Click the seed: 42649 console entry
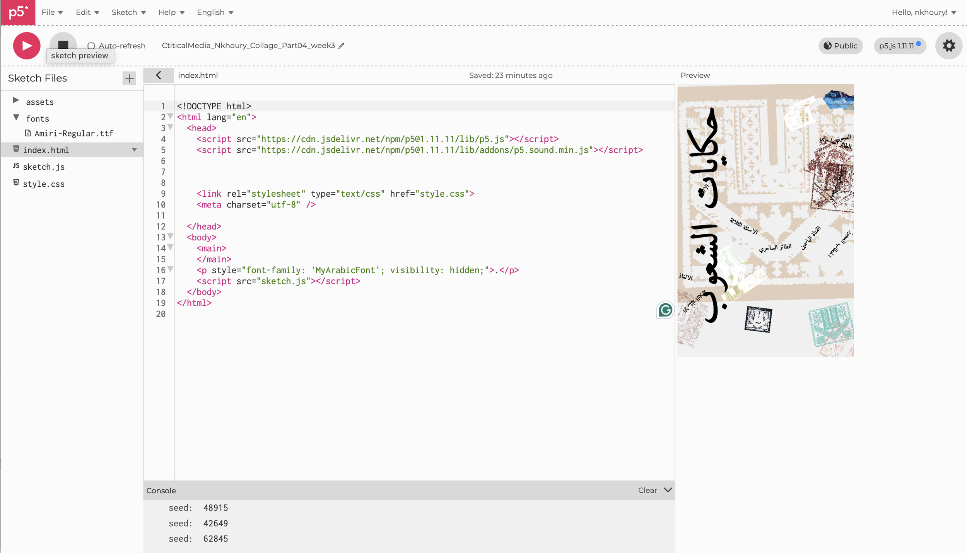This screenshot has width=967, height=553. pyautogui.click(x=198, y=524)
